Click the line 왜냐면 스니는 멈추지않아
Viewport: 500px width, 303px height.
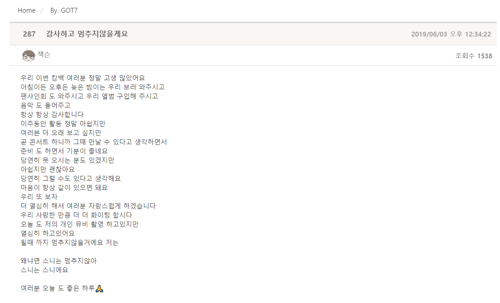click(x=58, y=261)
